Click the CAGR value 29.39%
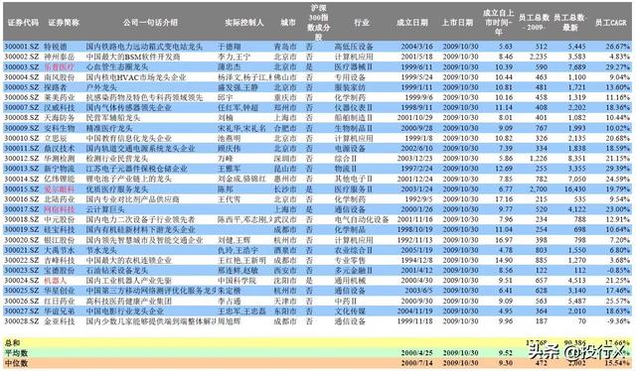This screenshot has height=371, width=636. click(618, 169)
